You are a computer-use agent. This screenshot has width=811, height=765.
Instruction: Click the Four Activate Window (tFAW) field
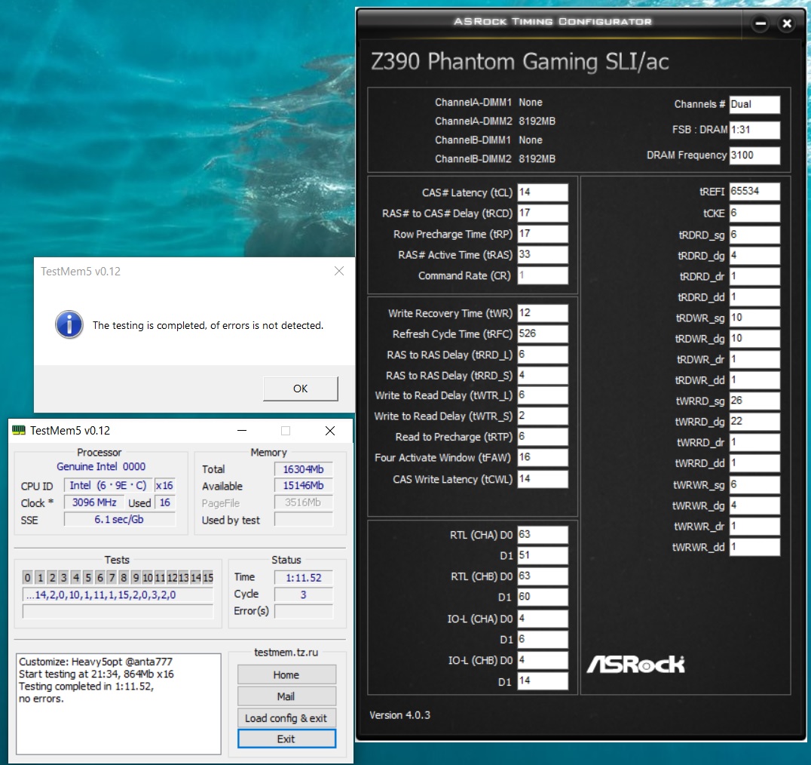[x=543, y=457]
